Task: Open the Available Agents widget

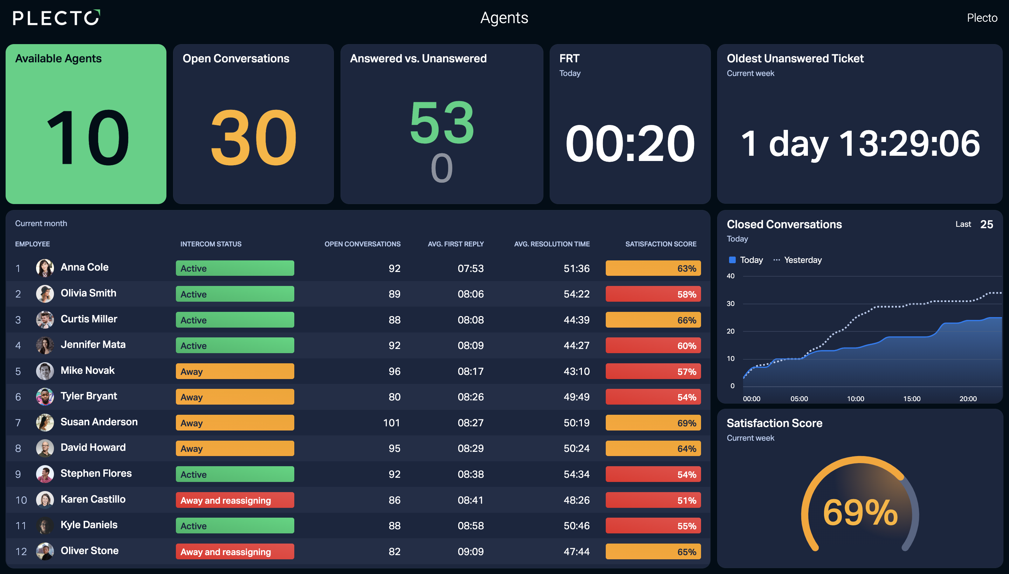Action: 86,124
